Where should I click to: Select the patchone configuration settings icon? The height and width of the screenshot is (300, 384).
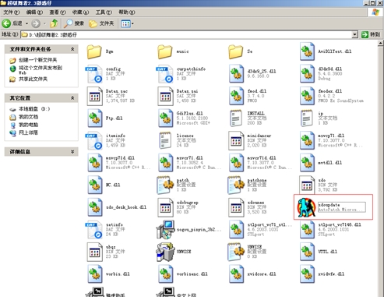point(236,185)
